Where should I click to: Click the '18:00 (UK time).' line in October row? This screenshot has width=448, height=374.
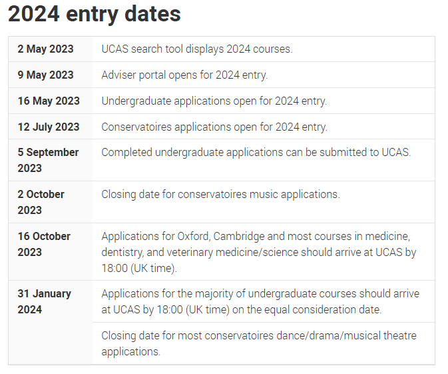tap(139, 269)
